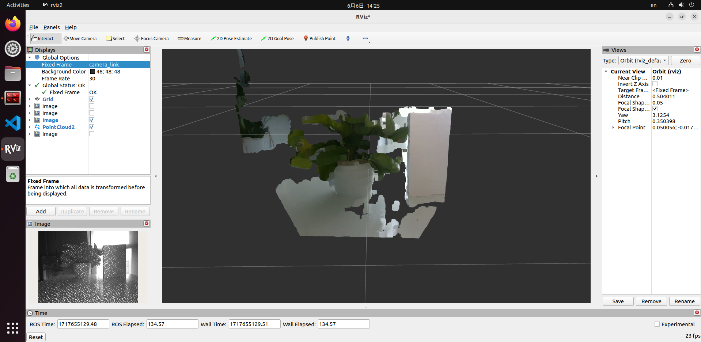Viewport: 701px width, 342px height.
Task: Show applications grid in dock
Action: (13, 328)
